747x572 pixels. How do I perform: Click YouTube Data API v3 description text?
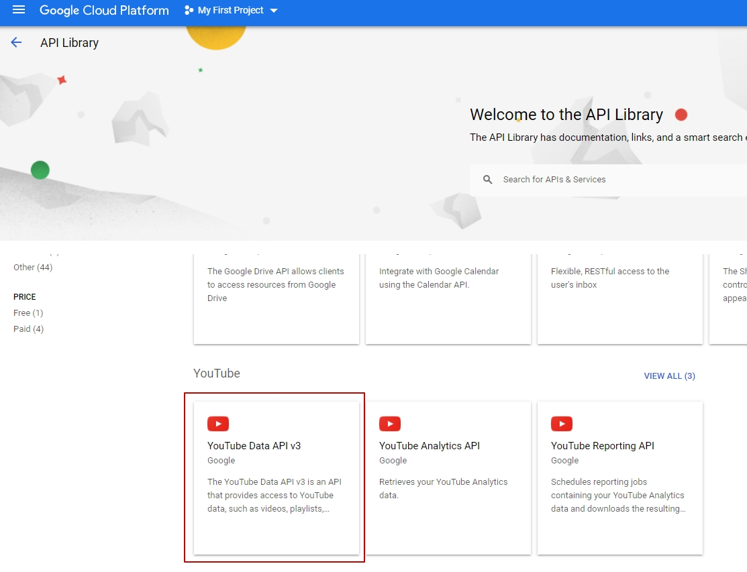point(275,496)
